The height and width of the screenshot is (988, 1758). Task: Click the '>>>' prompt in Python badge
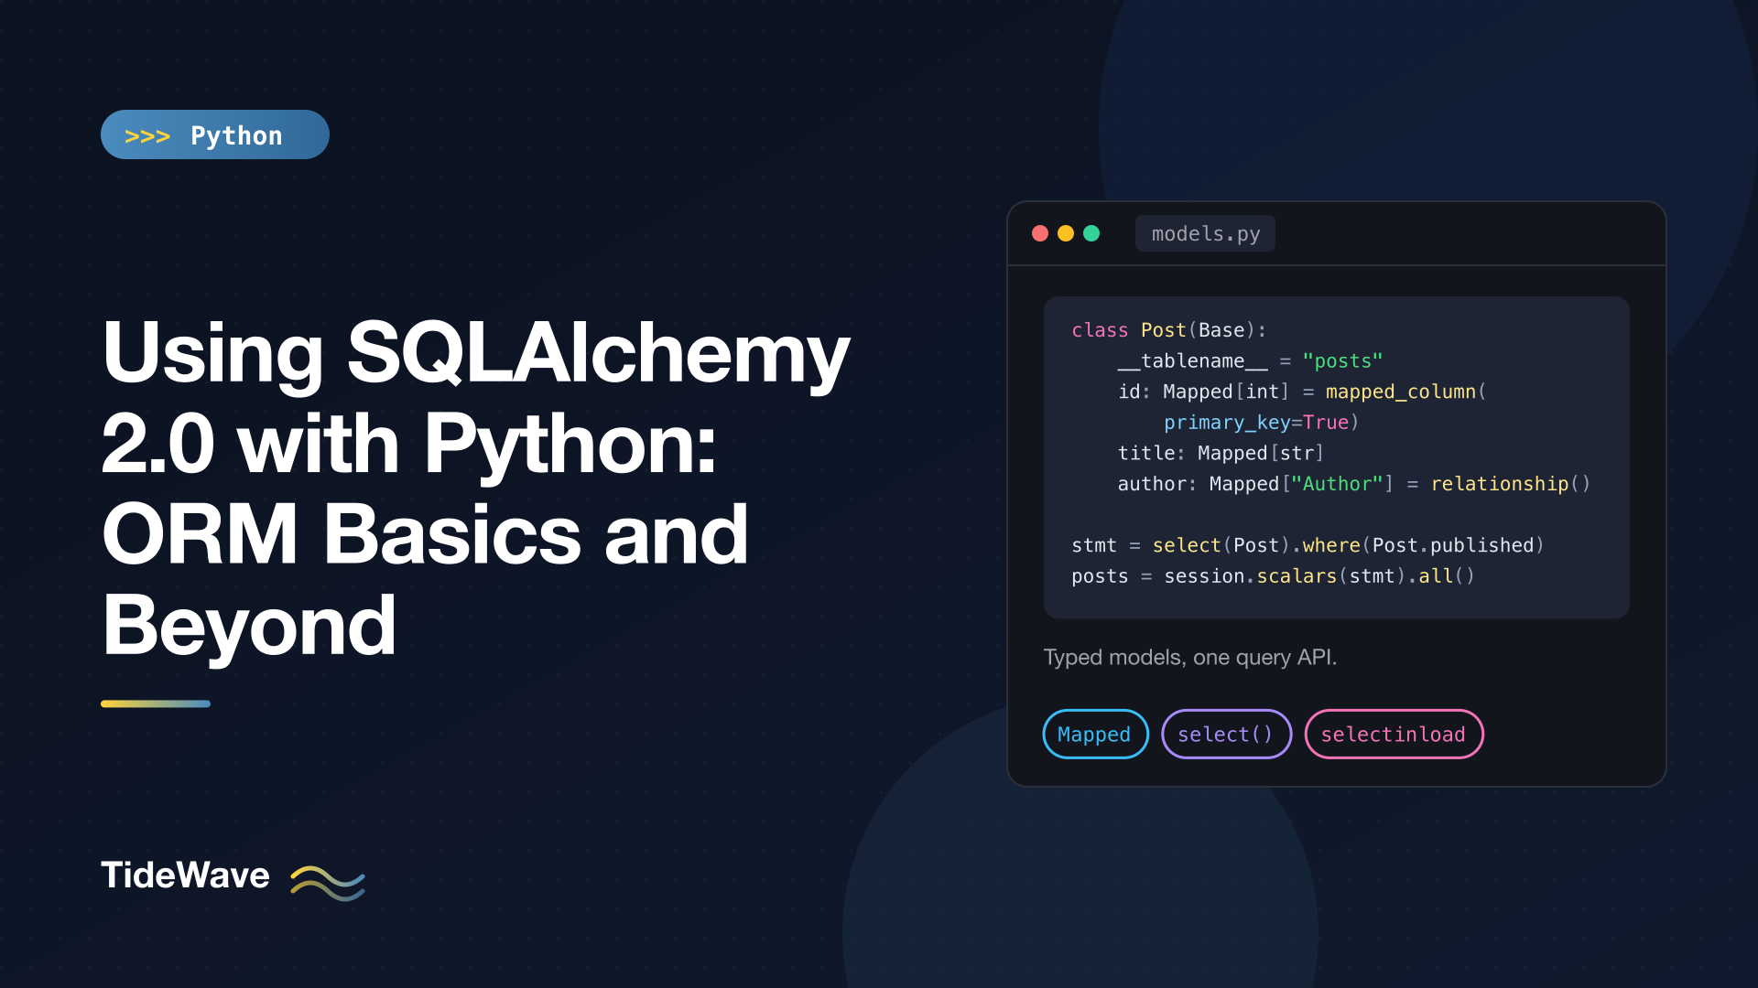[x=147, y=136]
